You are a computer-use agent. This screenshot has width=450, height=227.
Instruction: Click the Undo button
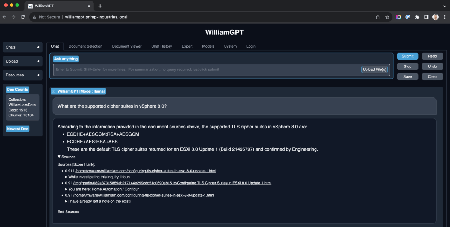tap(432, 66)
